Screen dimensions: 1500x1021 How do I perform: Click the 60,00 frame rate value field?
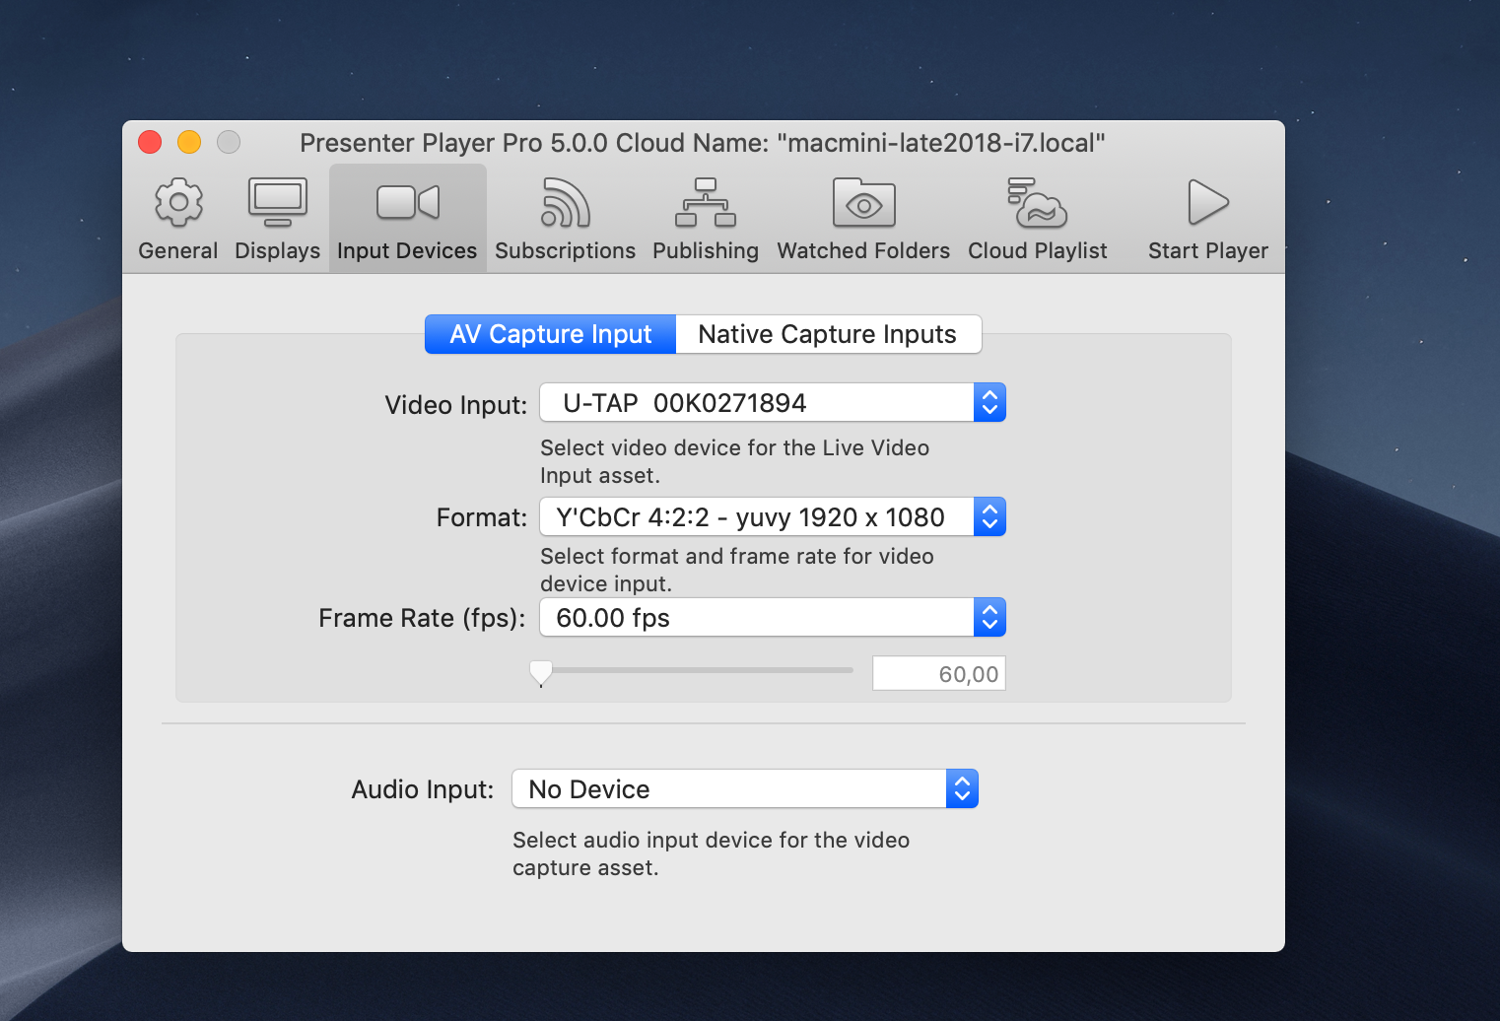pos(938,673)
